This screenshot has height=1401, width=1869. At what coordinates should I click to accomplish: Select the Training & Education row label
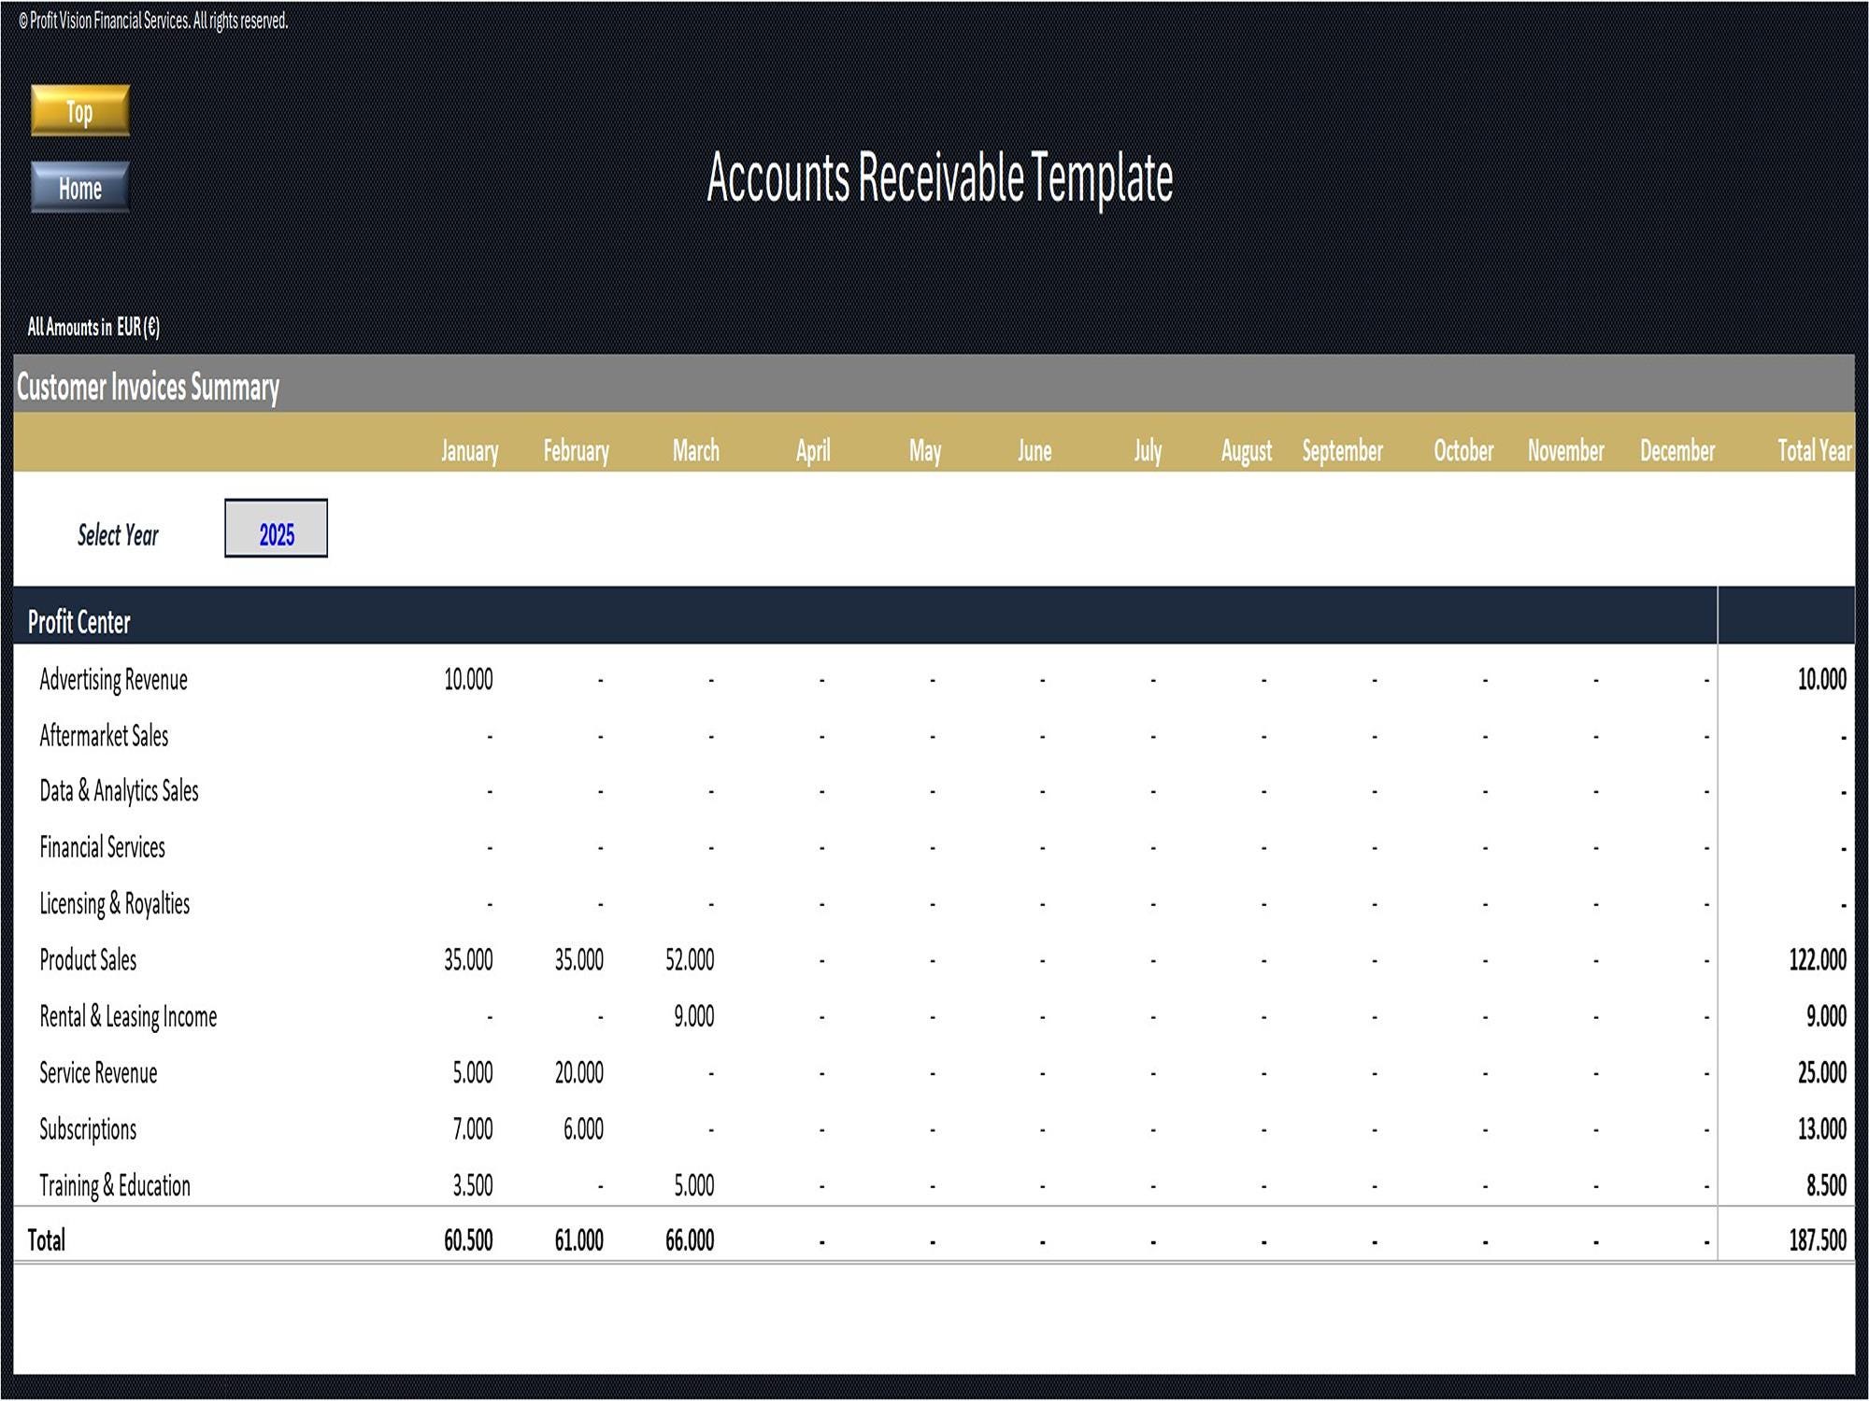pos(114,1185)
